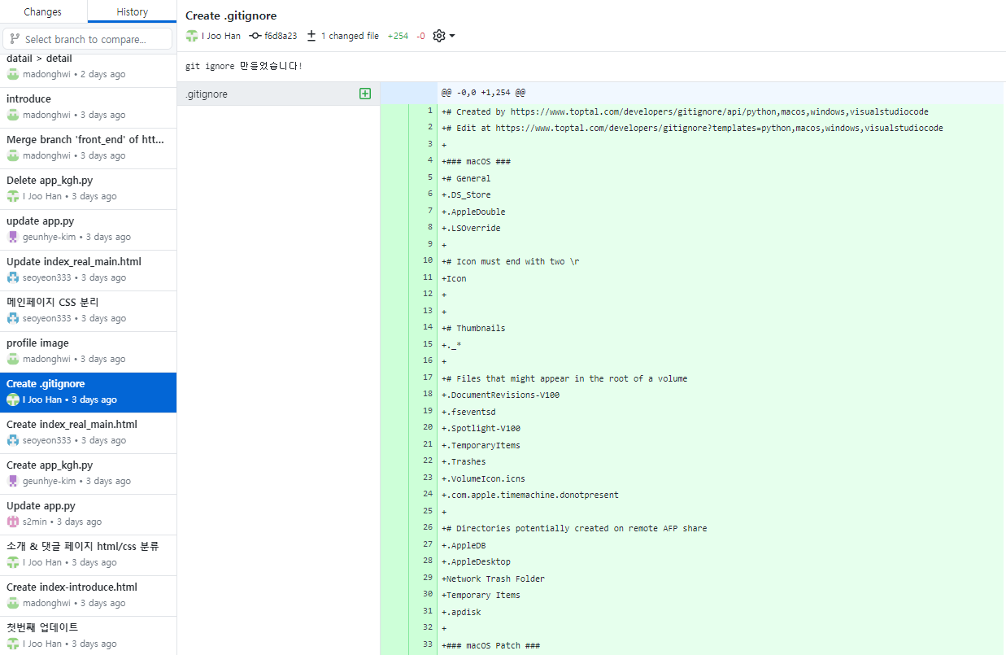Click madonghwi avatar on 'Create index-introduce.html'

point(12,603)
